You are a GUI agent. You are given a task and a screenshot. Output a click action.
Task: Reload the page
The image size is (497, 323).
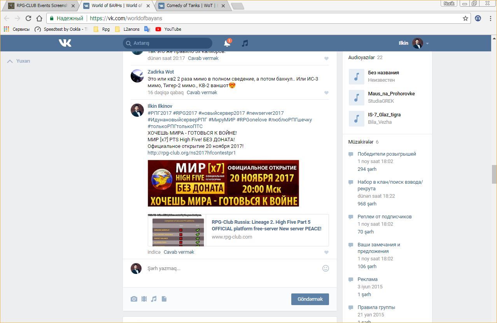[x=28, y=18]
